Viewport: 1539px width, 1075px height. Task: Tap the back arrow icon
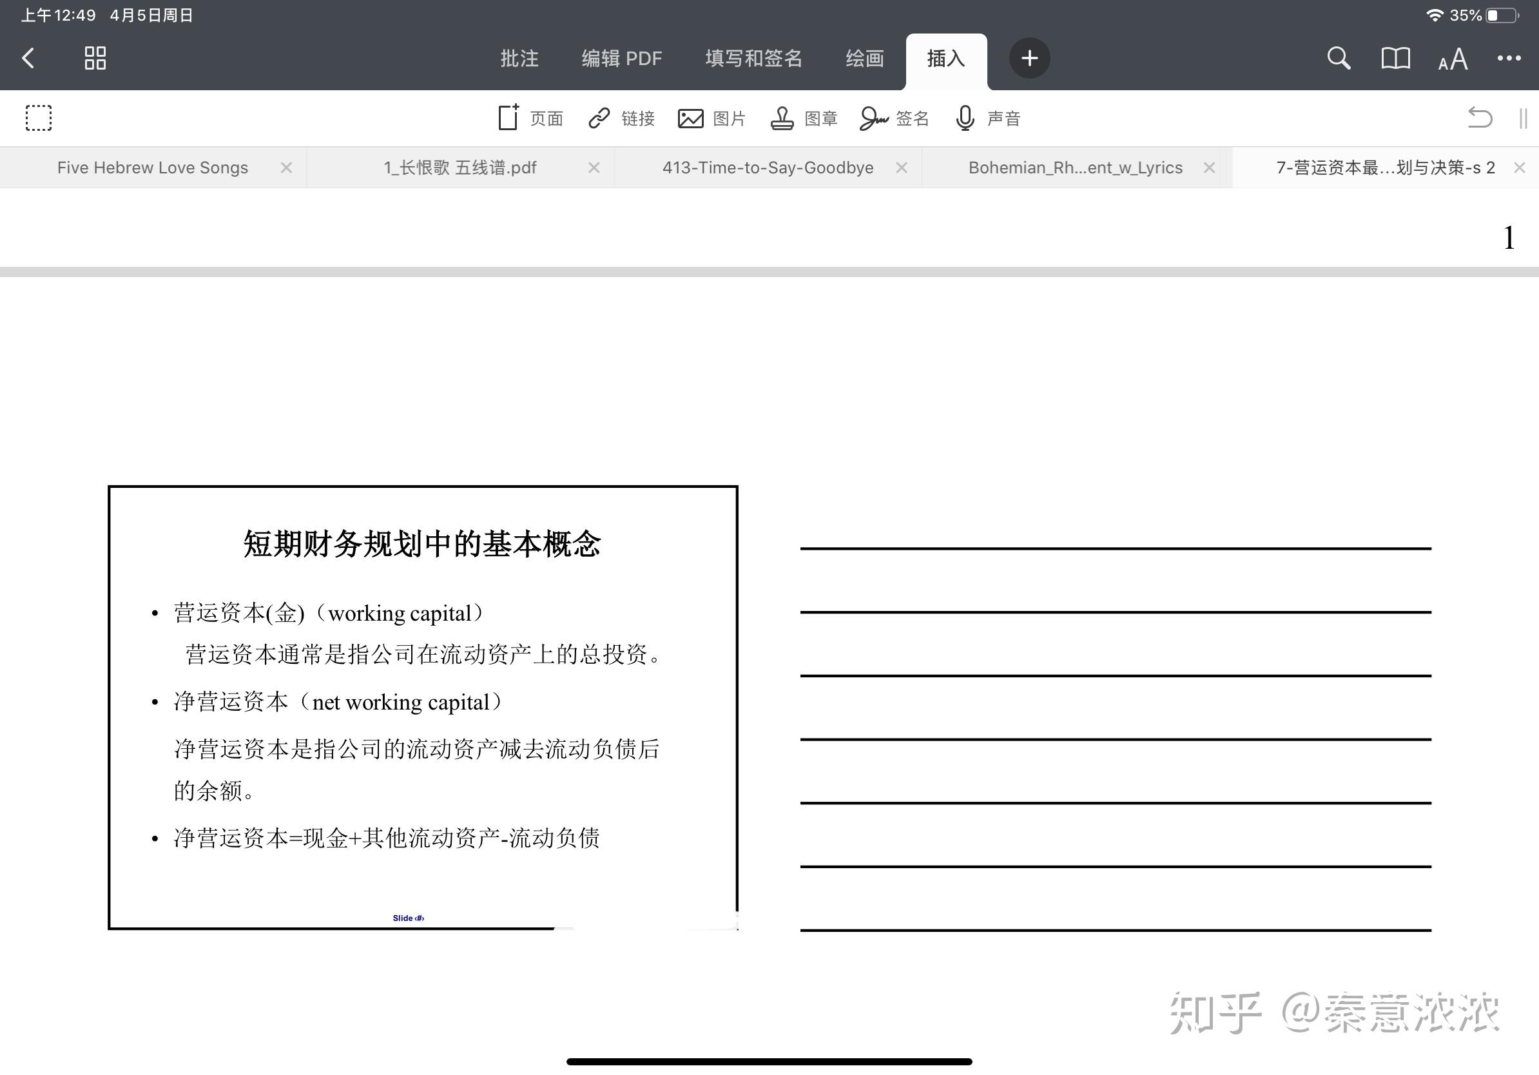coord(28,58)
